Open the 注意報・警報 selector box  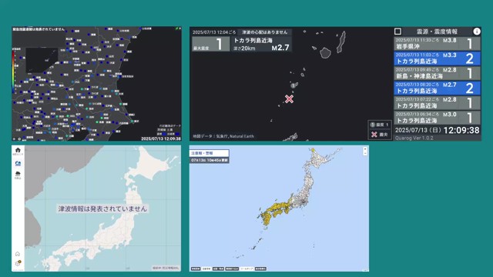click(x=209, y=153)
